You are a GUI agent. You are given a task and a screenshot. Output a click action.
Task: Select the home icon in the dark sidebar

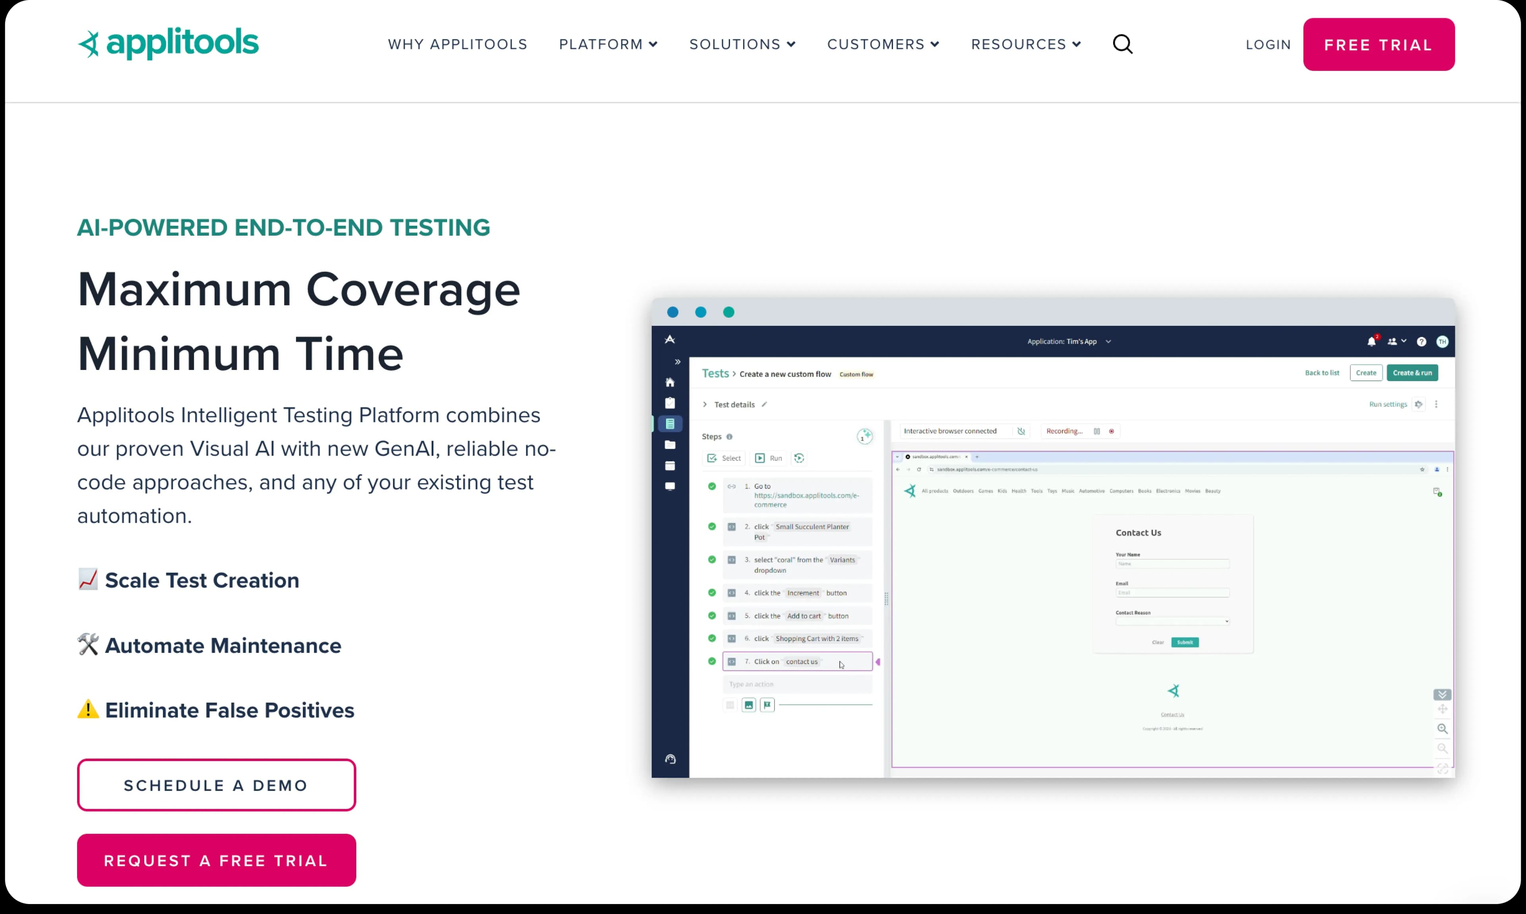point(670,382)
